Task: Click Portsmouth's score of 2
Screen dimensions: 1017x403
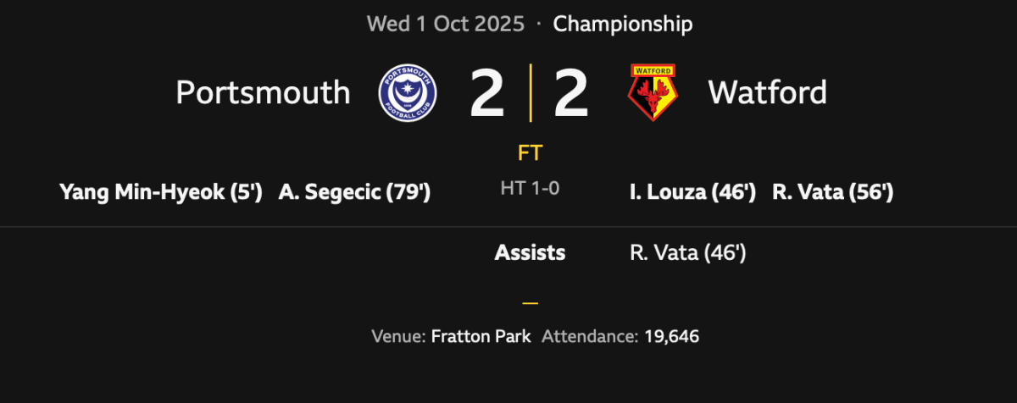Action: pos(486,92)
